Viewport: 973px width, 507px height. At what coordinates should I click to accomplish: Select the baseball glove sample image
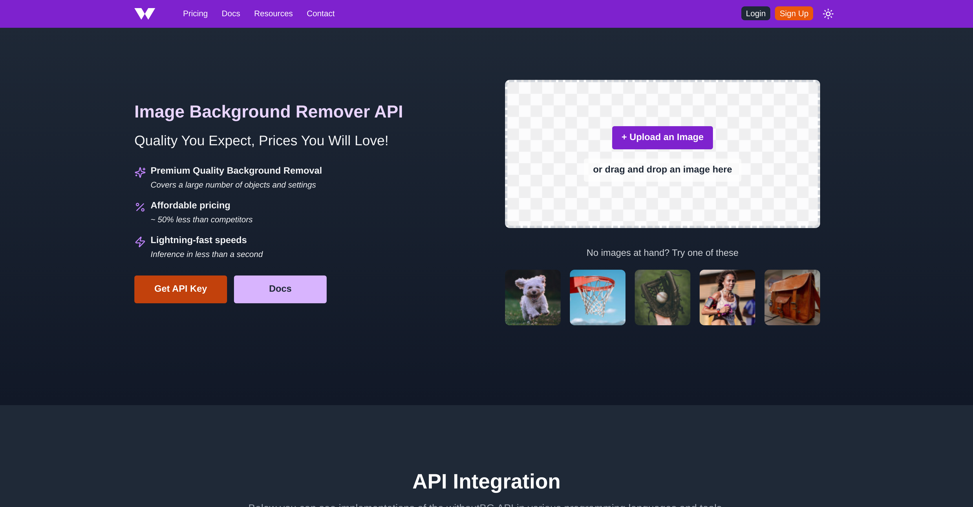(x=662, y=297)
